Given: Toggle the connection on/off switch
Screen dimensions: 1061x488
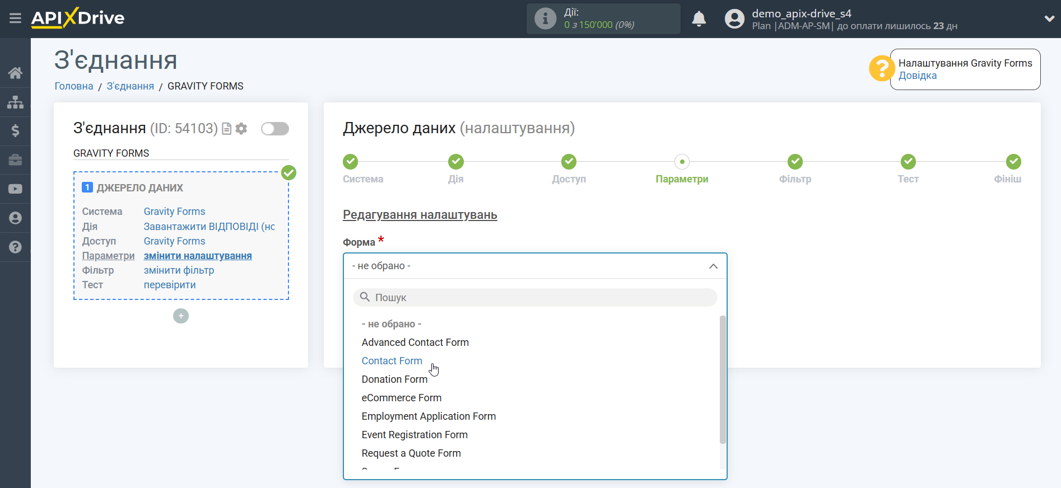Looking at the screenshot, I should click(x=275, y=129).
